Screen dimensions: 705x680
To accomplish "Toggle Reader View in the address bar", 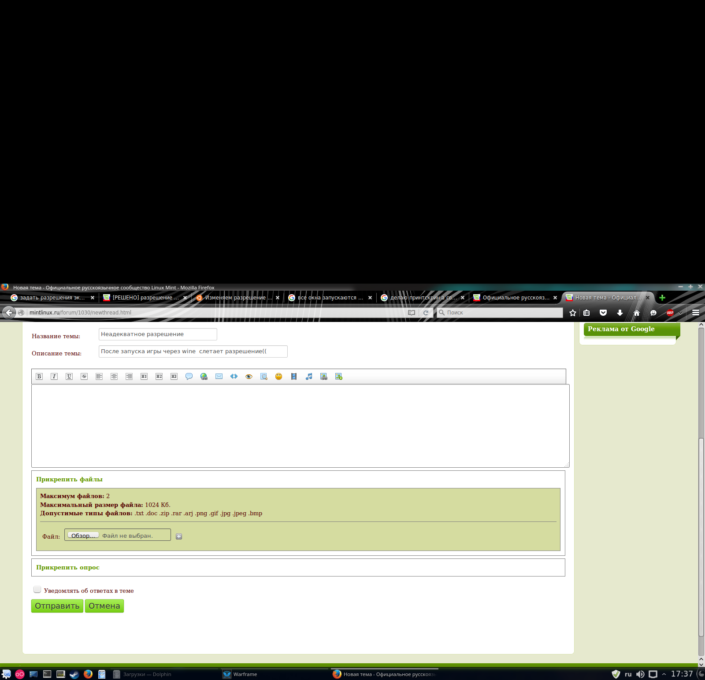I will [412, 313].
